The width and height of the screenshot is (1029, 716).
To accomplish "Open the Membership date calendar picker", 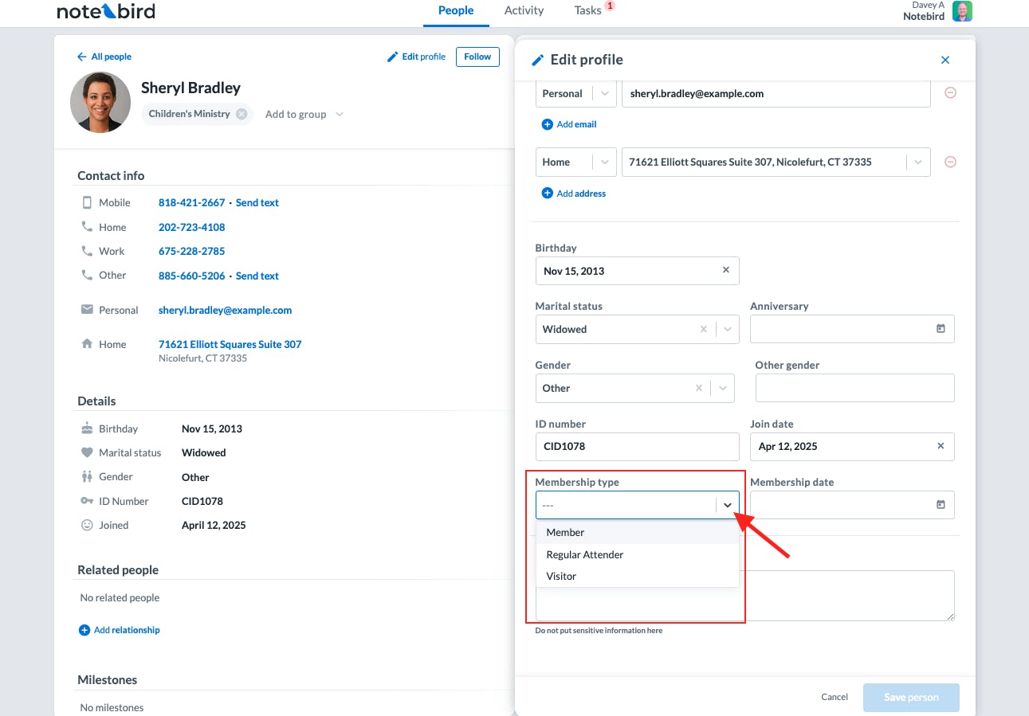I will (941, 505).
